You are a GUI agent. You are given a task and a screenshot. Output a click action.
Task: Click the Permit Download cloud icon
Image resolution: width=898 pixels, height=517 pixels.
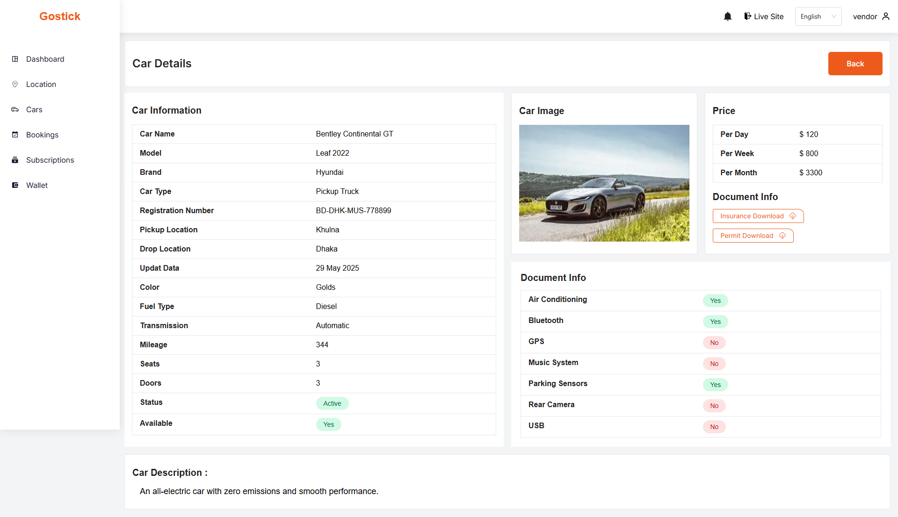[x=782, y=236]
